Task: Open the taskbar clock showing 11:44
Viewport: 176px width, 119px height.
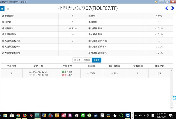Action: [161, 115]
